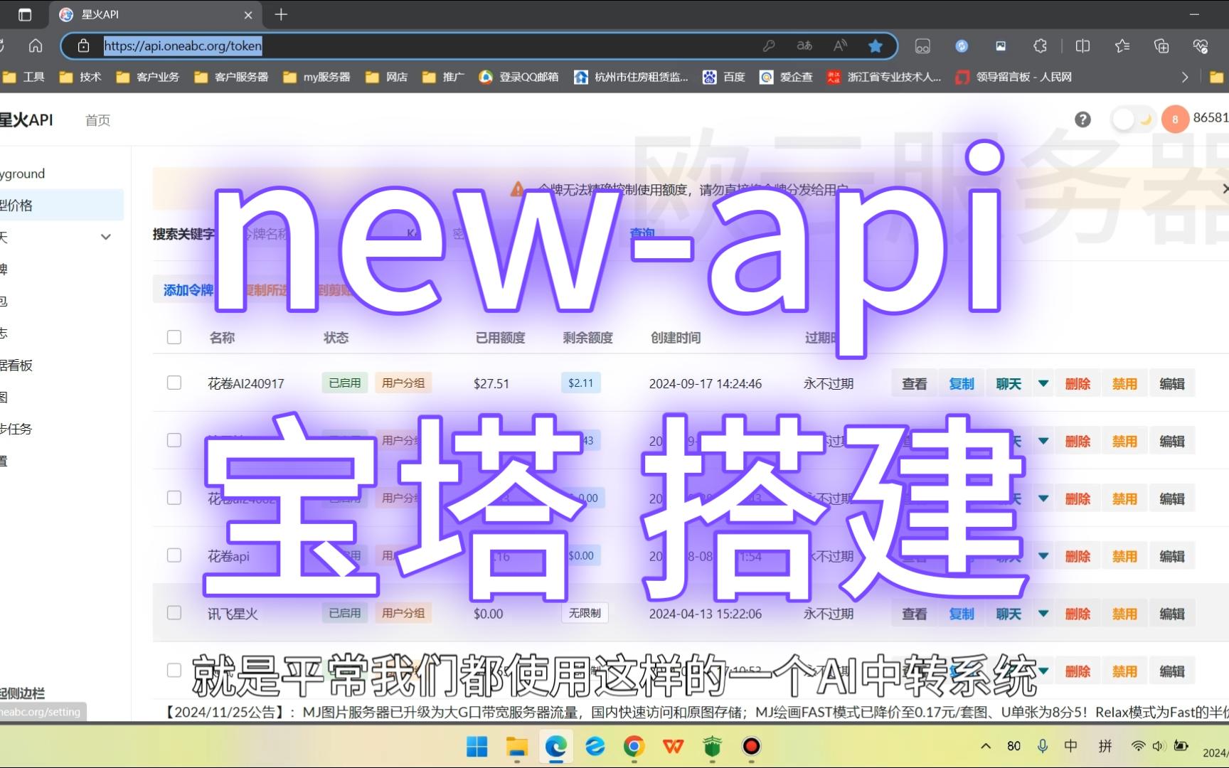The height and width of the screenshot is (768, 1229).
Task: Toggle the blue favorite star for this page
Action: coord(876,46)
